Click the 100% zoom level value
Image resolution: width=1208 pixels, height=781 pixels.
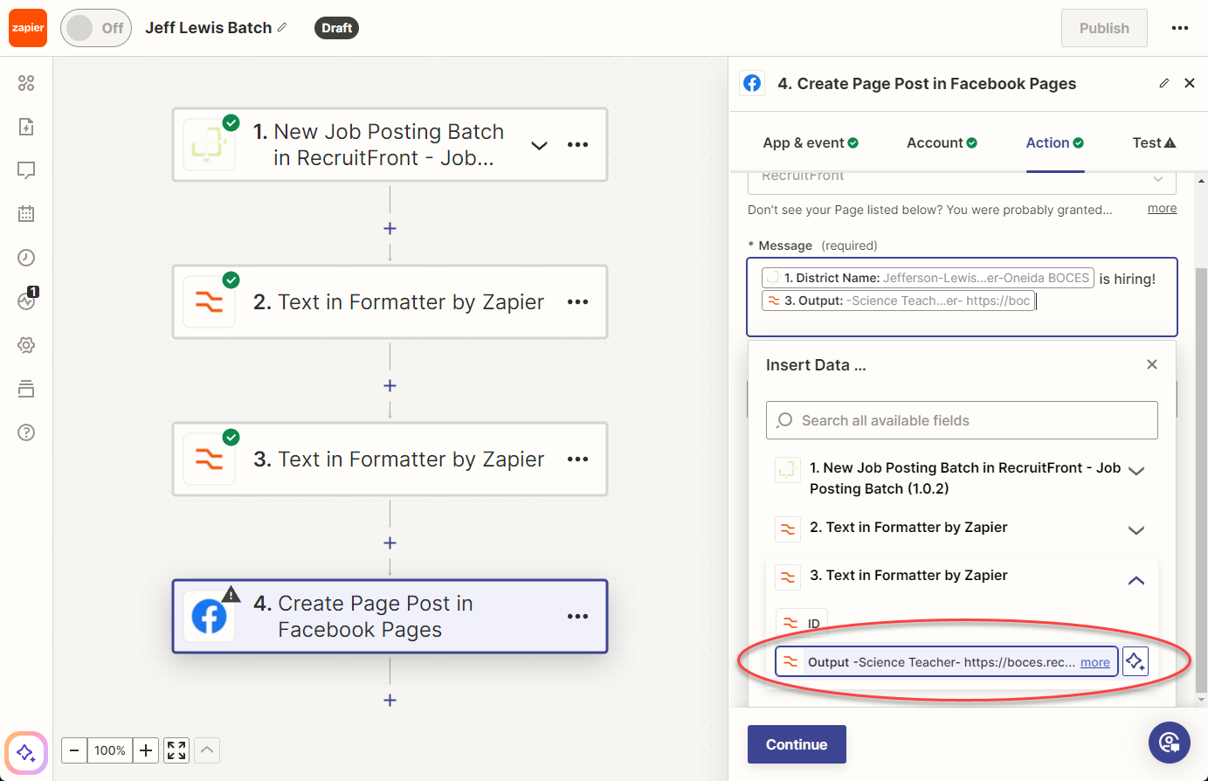click(110, 750)
